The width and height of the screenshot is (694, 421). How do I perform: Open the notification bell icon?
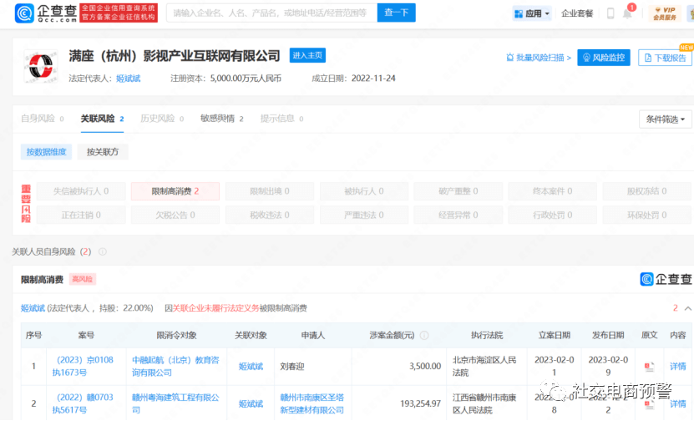pos(627,13)
